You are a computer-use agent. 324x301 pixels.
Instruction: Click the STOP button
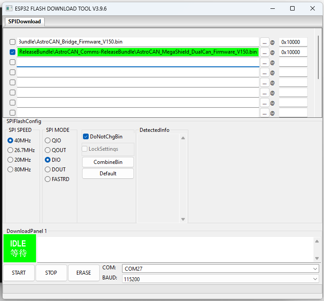pyautogui.click(x=51, y=273)
